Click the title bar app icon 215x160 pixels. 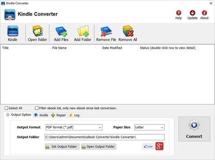click(x=3, y=3)
